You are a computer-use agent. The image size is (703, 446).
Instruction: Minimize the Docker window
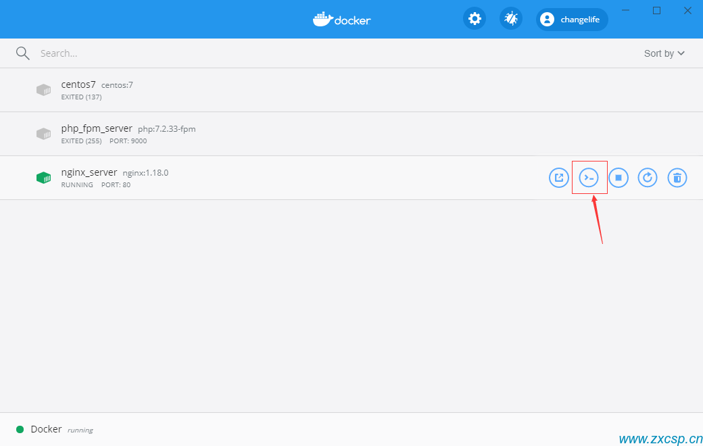tap(625, 10)
